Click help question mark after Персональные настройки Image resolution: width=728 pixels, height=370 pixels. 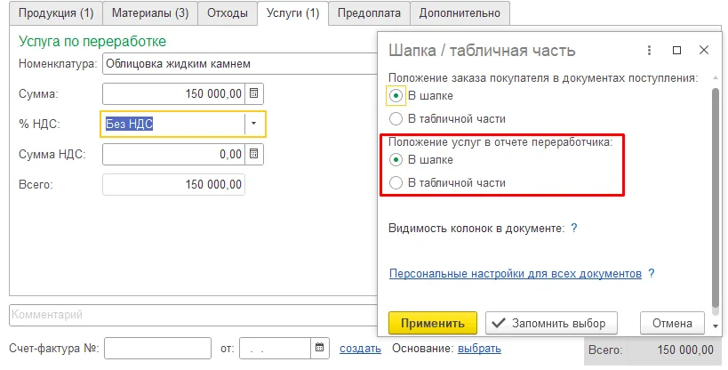click(x=652, y=273)
